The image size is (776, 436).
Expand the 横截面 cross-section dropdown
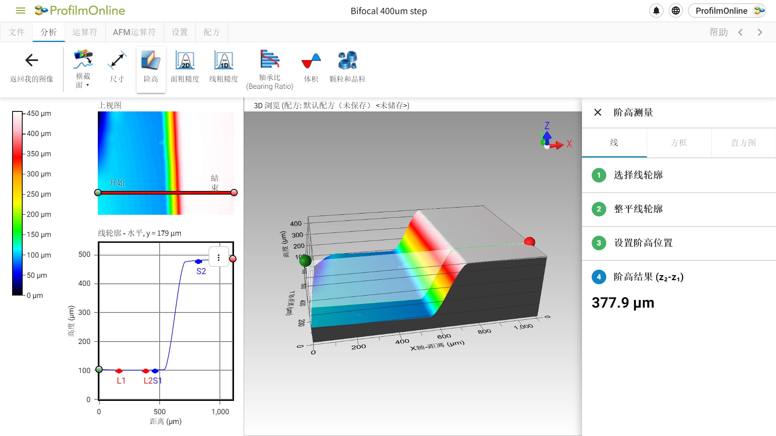pyautogui.click(x=83, y=69)
